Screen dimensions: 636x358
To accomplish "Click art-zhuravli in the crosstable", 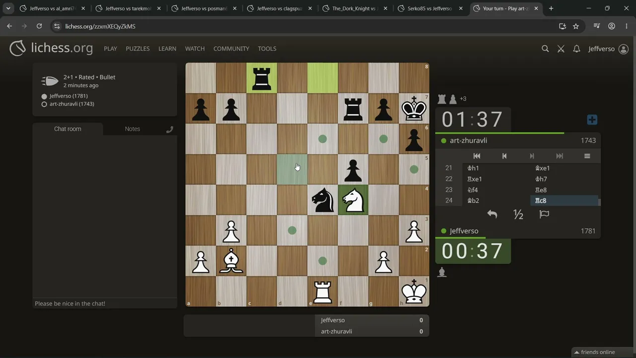I will pyautogui.click(x=336, y=332).
